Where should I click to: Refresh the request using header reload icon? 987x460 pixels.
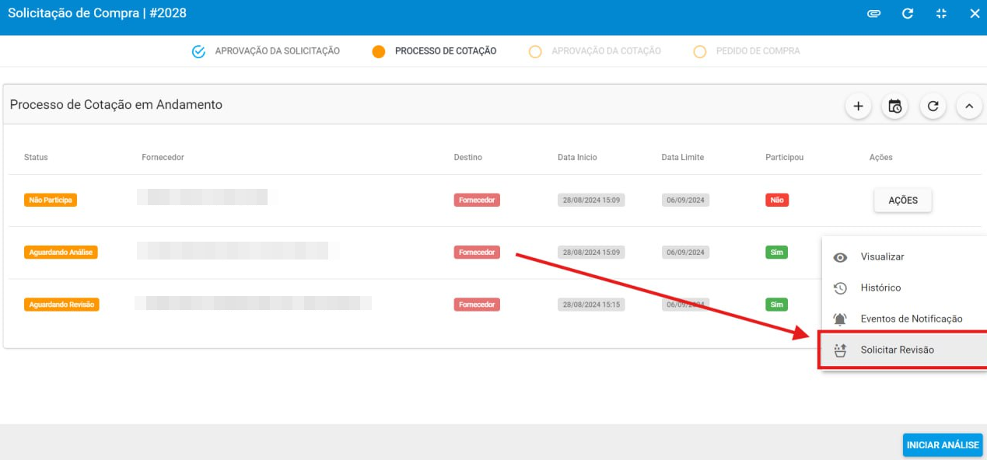pyautogui.click(x=907, y=14)
